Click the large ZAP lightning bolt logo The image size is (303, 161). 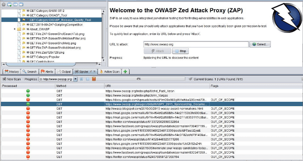point(286,18)
